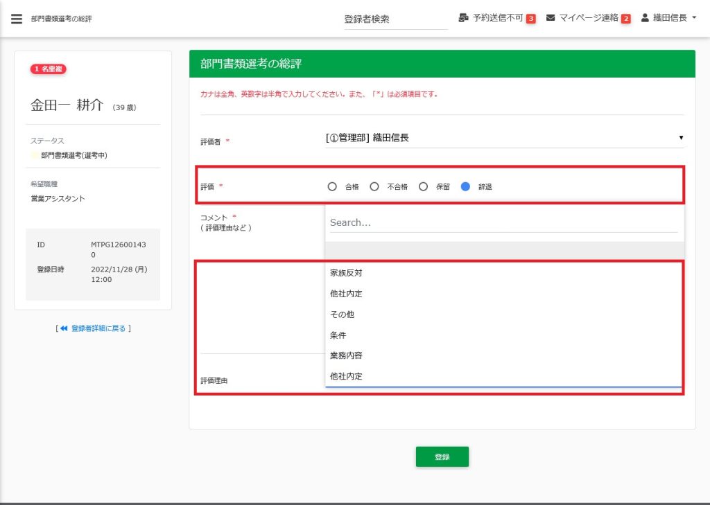This screenshot has width=710, height=505.
Task: Click the red badge showing 2
Action: click(x=625, y=19)
